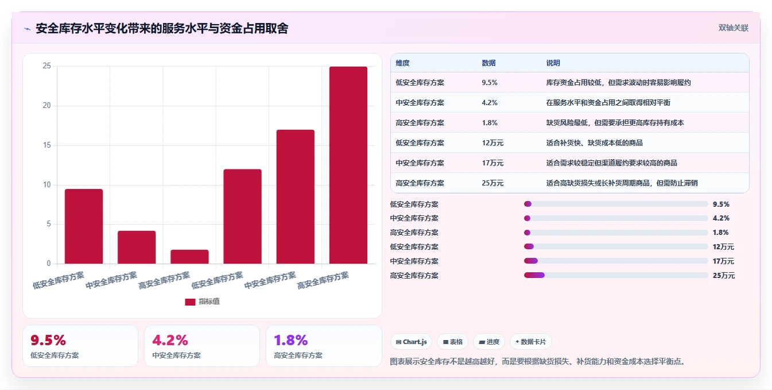Image resolution: width=772 pixels, height=390 pixels.
Task: Click the chart bar with value 9.5
Action: click(x=84, y=226)
